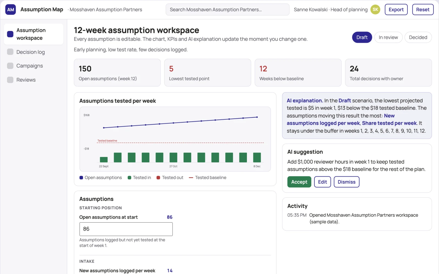Click the Reviews sidebar icon
The height and width of the screenshot is (274, 439).
(10, 80)
